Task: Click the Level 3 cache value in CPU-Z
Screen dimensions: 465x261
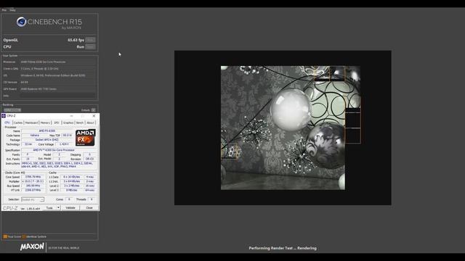Action: click(72, 190)
